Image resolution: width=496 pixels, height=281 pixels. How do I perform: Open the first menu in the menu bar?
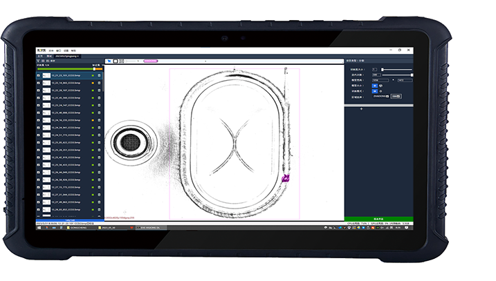pos(53,50)
